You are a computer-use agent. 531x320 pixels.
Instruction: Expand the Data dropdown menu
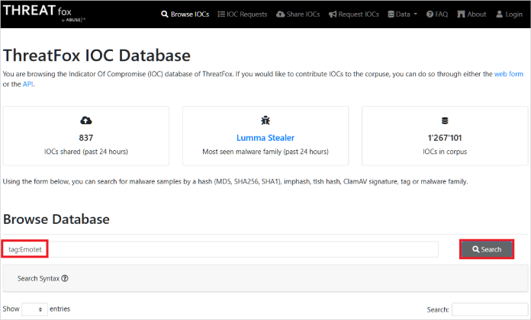402,14
